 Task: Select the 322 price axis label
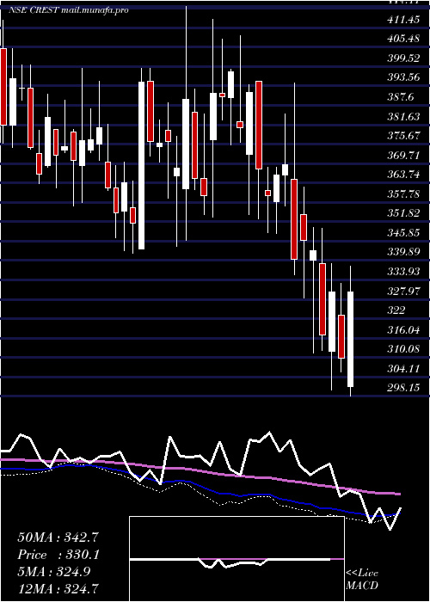pos(396,310)
